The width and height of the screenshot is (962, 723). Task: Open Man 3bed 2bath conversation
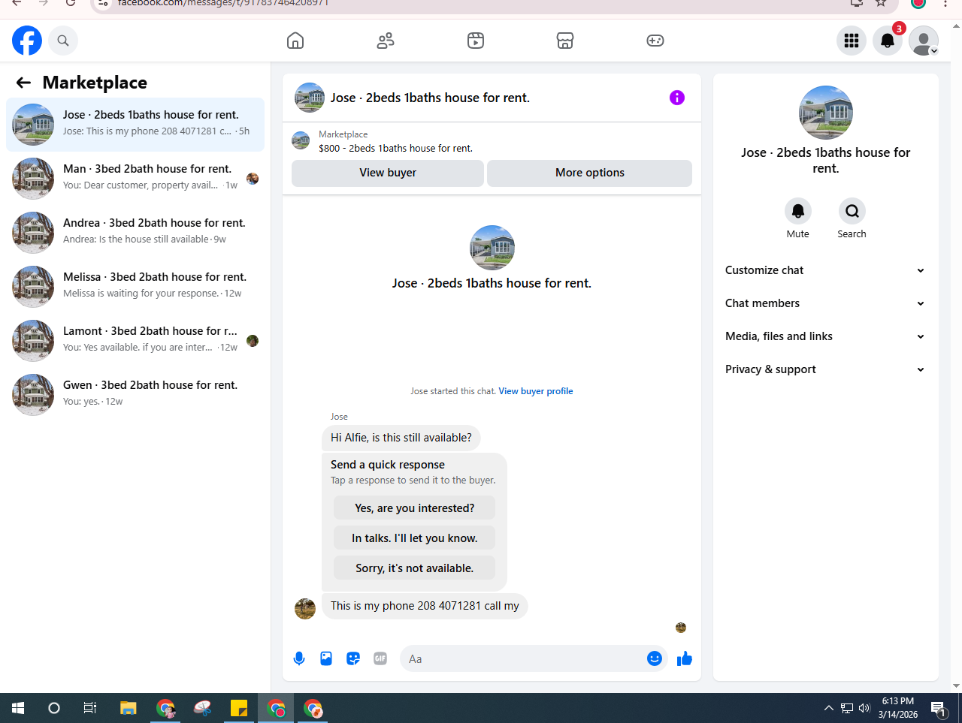(135, 179)
